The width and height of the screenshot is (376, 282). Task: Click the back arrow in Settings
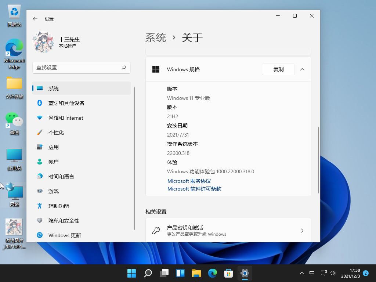click(x=35, y=19)
